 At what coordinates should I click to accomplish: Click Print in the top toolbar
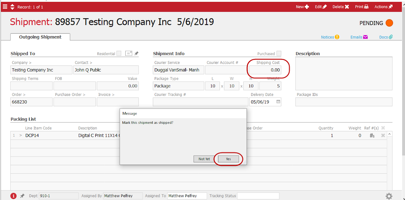pyautogui.click(x=362, y=7)
